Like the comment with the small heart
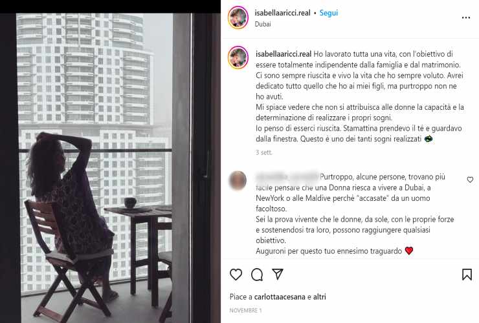Image resolution: width=479 pixels, height=323 pixels. (470, 180)
